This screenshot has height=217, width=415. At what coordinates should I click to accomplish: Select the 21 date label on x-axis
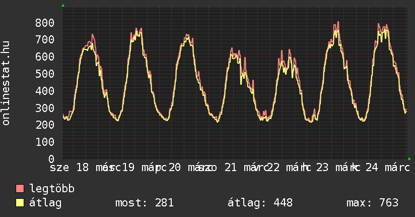click(x=230, y=168)
